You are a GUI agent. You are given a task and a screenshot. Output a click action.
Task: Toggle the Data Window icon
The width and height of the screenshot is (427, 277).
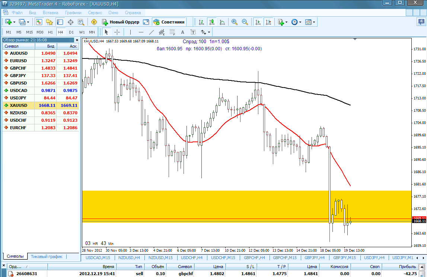coord(60,22)
